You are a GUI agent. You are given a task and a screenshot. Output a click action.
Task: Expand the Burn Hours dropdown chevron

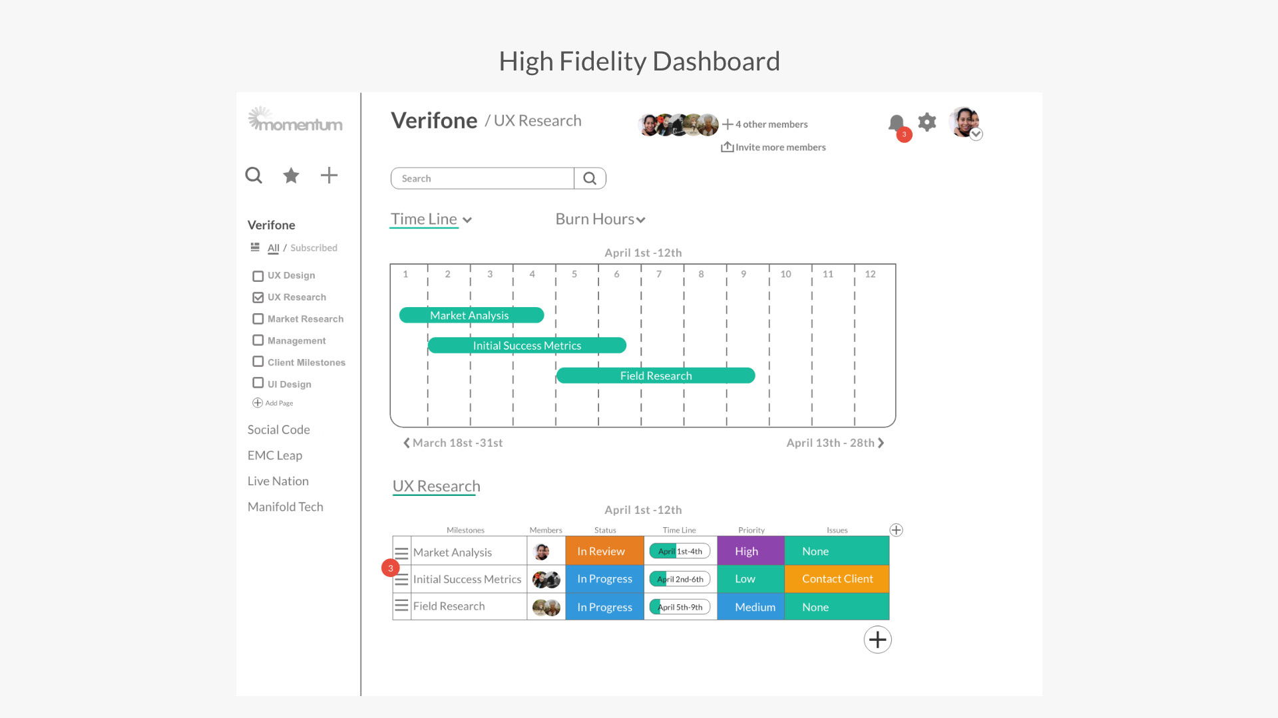pos(641,220)
